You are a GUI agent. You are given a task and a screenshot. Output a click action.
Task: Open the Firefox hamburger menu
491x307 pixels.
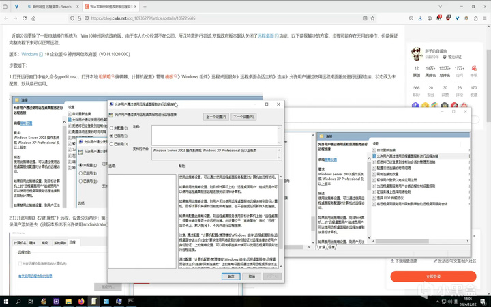pyautogui.click(x=485, y=18)
